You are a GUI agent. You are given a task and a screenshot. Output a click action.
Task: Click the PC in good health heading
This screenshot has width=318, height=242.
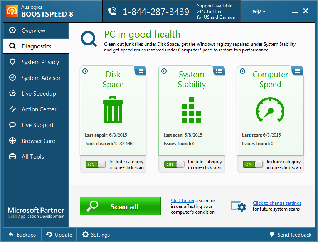142,34
